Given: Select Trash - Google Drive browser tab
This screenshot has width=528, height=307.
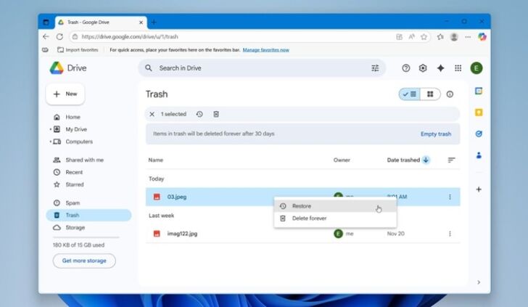Looking at the screenshot, I should point(101,22).
